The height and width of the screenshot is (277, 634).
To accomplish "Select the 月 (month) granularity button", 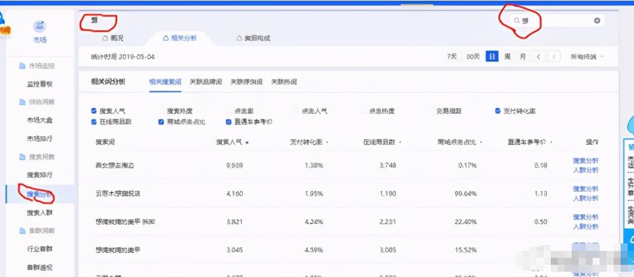I will [x=523, y=57].
